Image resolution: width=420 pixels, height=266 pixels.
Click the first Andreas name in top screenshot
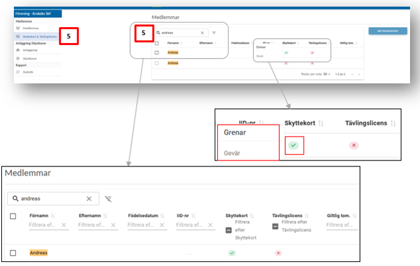(x=173, y=52)
